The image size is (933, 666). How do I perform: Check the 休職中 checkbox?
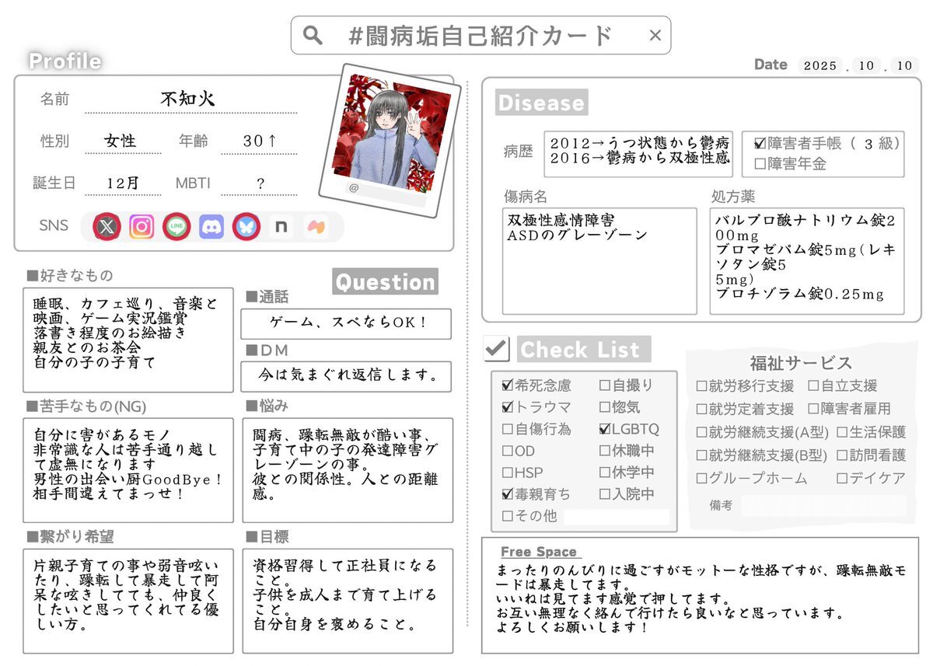605,450
